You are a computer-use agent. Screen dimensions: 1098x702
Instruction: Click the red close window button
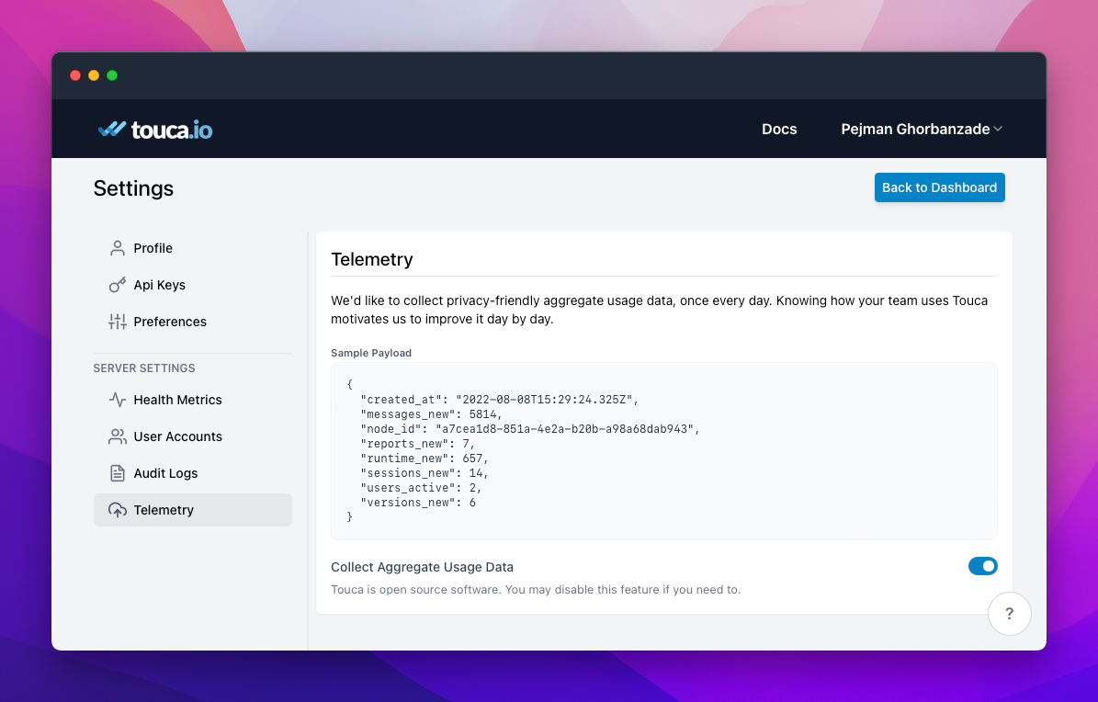point(75,75)
